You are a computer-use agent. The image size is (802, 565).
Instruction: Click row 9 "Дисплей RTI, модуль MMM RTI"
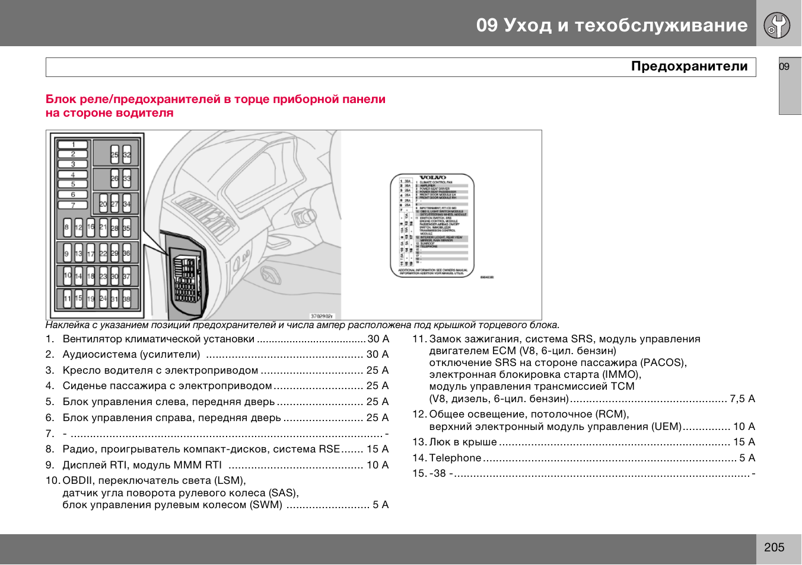click(x=217, y=466)
